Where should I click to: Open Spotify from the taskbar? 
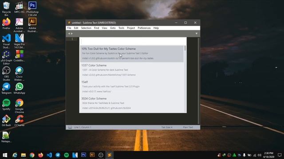pos(67,155)
